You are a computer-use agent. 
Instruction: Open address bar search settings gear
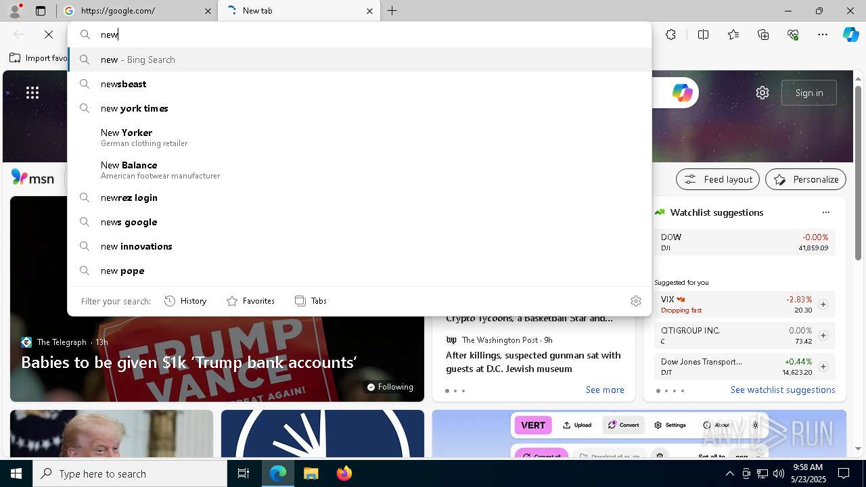click(x=635, y=301)
